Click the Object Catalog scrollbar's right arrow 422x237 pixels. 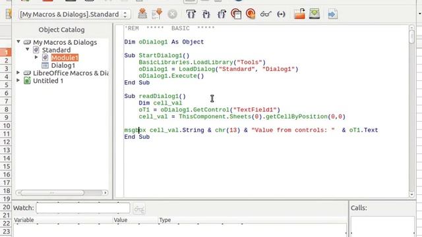pyautogui.click(x=105, y=193)
